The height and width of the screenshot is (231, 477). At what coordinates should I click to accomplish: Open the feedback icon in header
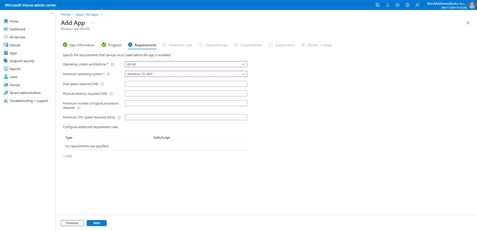click(x=417, y=5)
